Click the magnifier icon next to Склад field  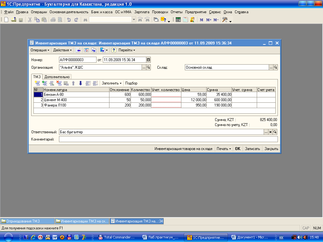(275, 67)
